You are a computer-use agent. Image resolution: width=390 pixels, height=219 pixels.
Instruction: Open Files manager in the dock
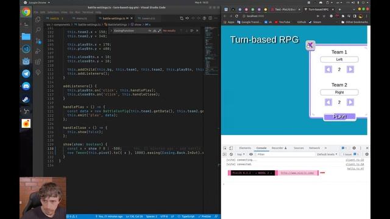[26, 36]
